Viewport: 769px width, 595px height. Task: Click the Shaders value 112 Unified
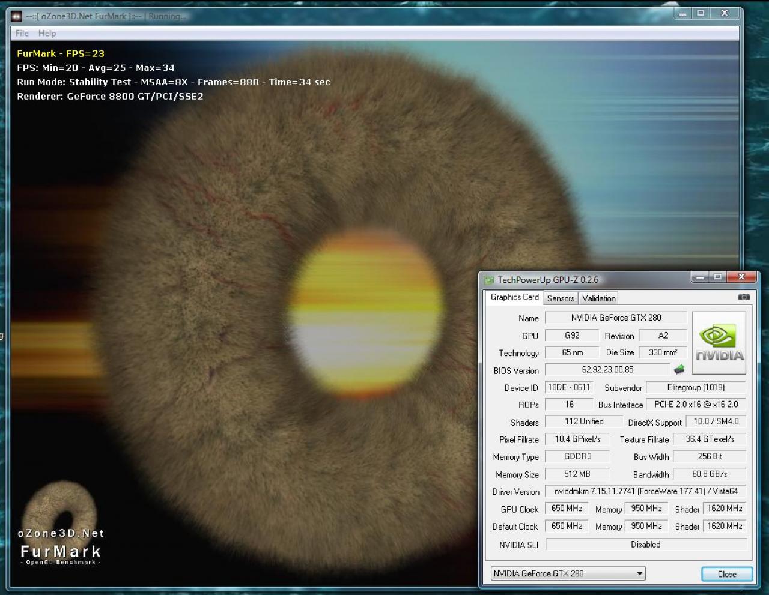(x=584, y=421)
